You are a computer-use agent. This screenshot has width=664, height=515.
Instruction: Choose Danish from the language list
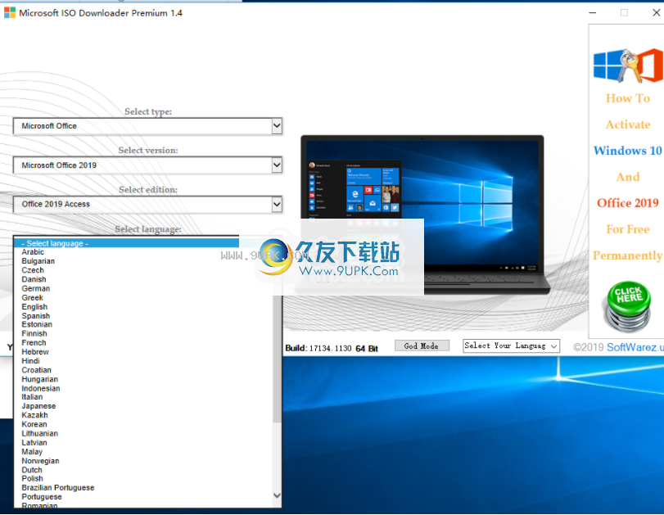tap(34, 279)
